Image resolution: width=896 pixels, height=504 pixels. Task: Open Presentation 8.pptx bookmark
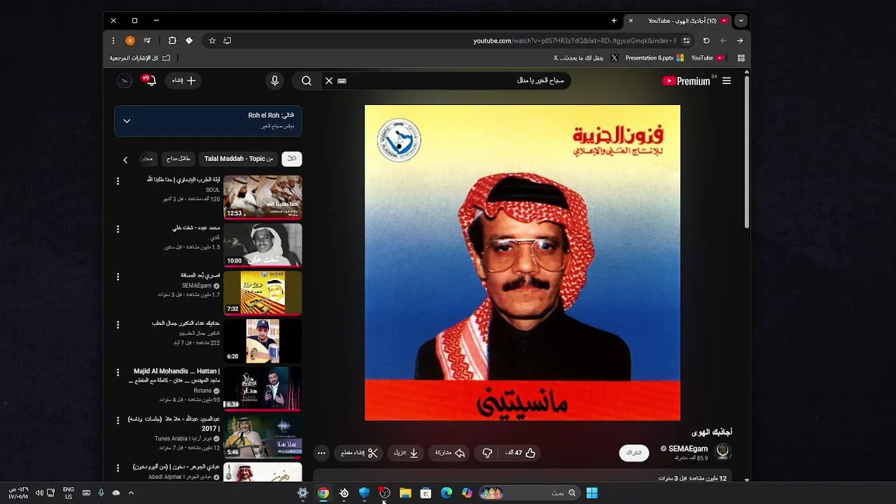pos(654,58)
